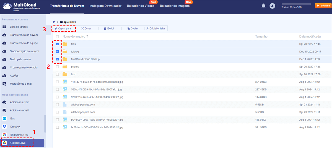
Task: Click the Adicionar e-mail icon
Action: click(x=4, y=110)
